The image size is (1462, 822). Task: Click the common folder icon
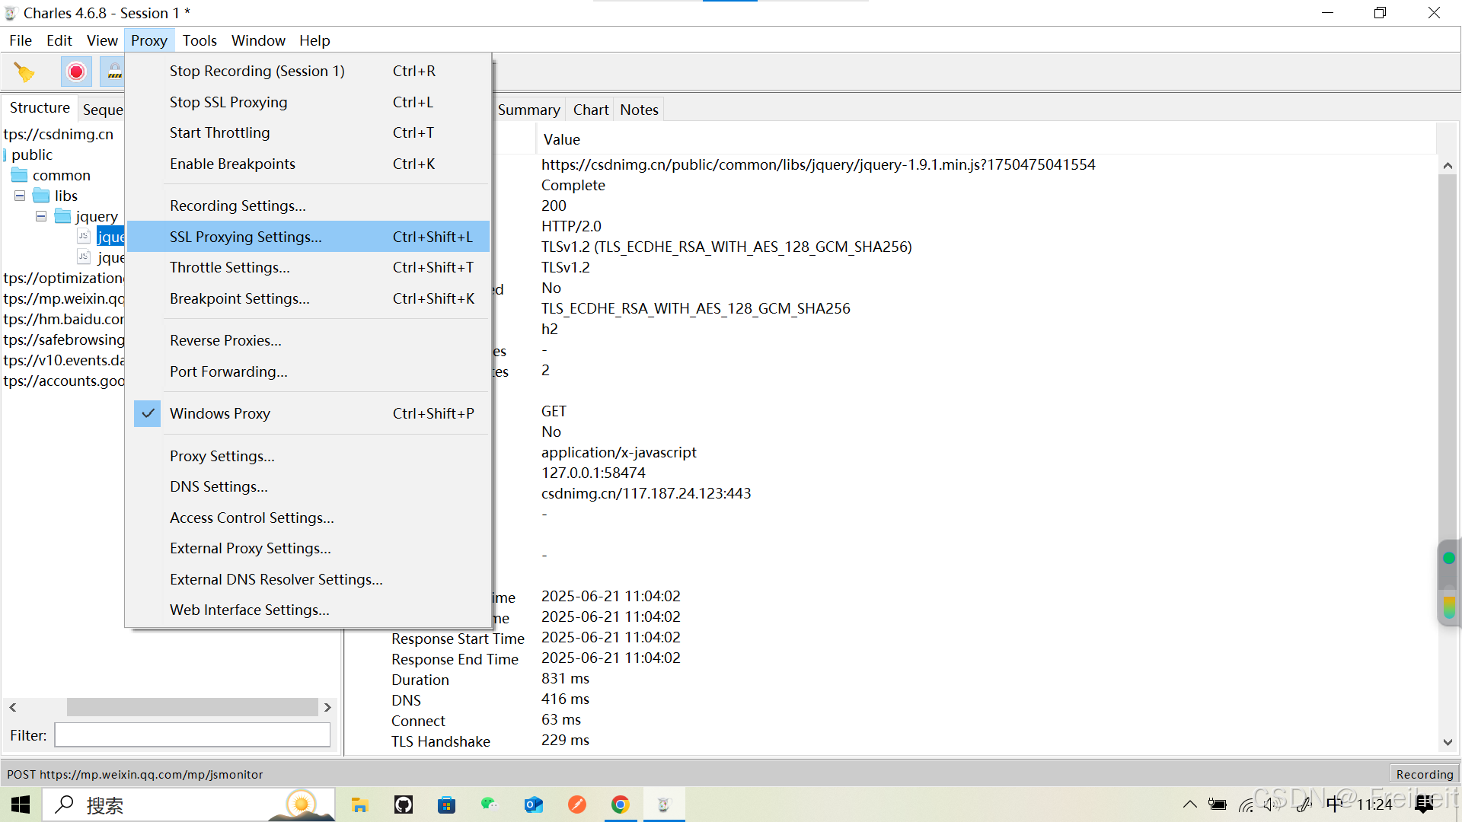point(20,175)
